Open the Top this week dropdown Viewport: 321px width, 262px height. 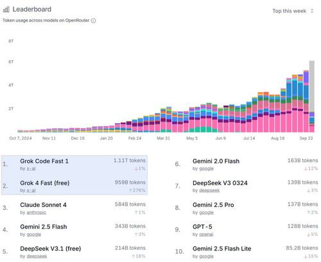click(x=293, y=11)
